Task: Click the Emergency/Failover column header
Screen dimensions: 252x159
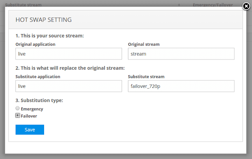Action: [x=213, y=5]
